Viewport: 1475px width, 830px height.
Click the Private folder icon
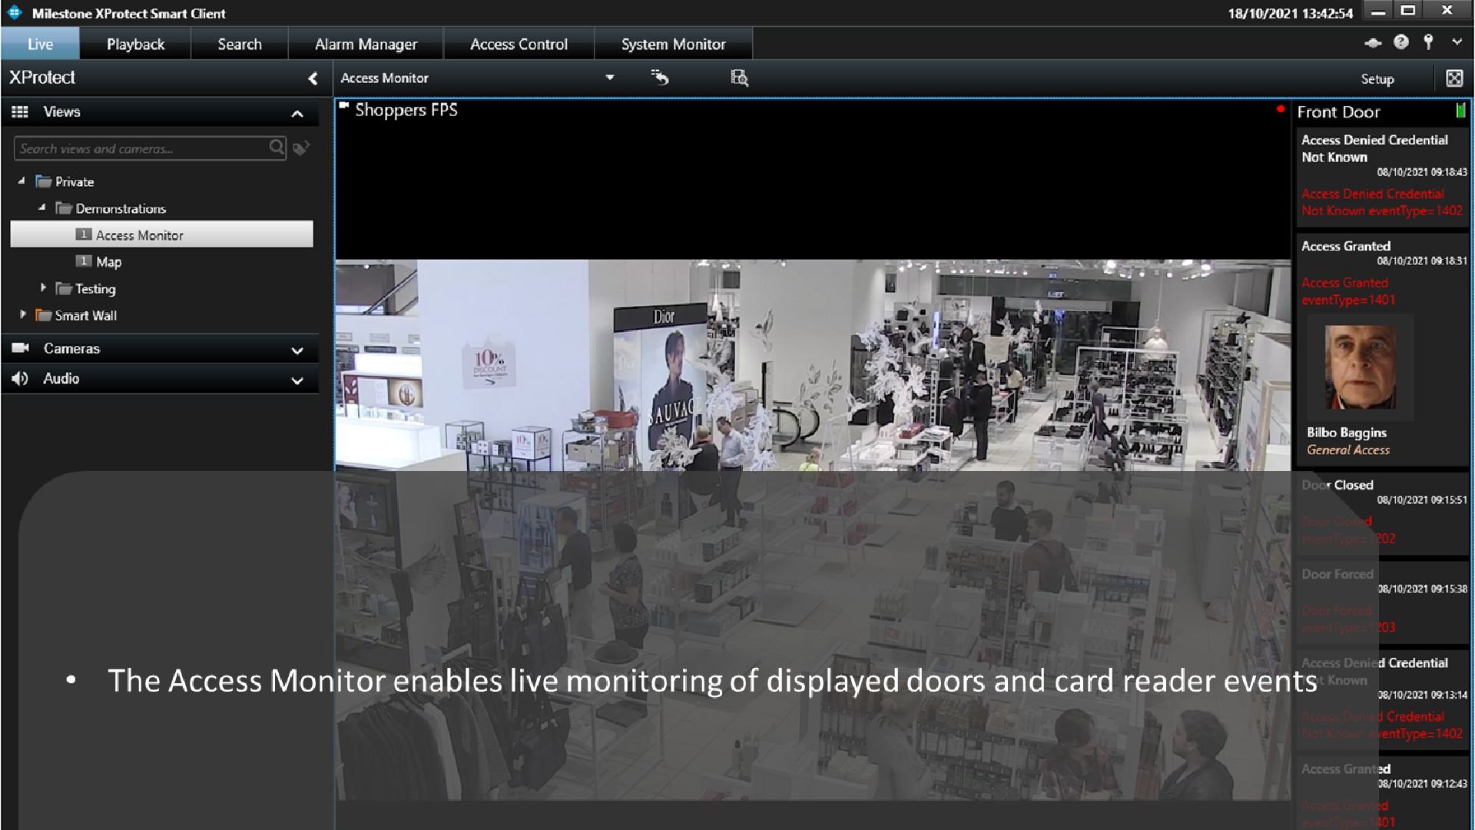point(44,181)
